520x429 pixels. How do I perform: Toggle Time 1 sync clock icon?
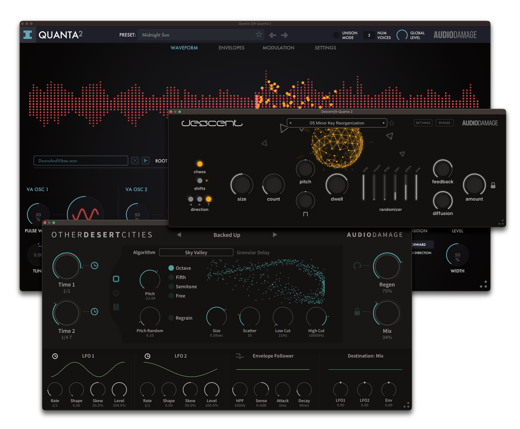click(x=94, y=266)
